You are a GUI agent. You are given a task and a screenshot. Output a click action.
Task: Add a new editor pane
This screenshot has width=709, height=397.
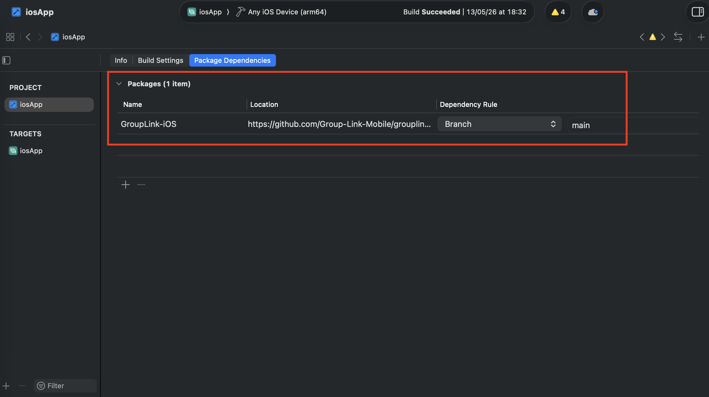pos(701,37)
